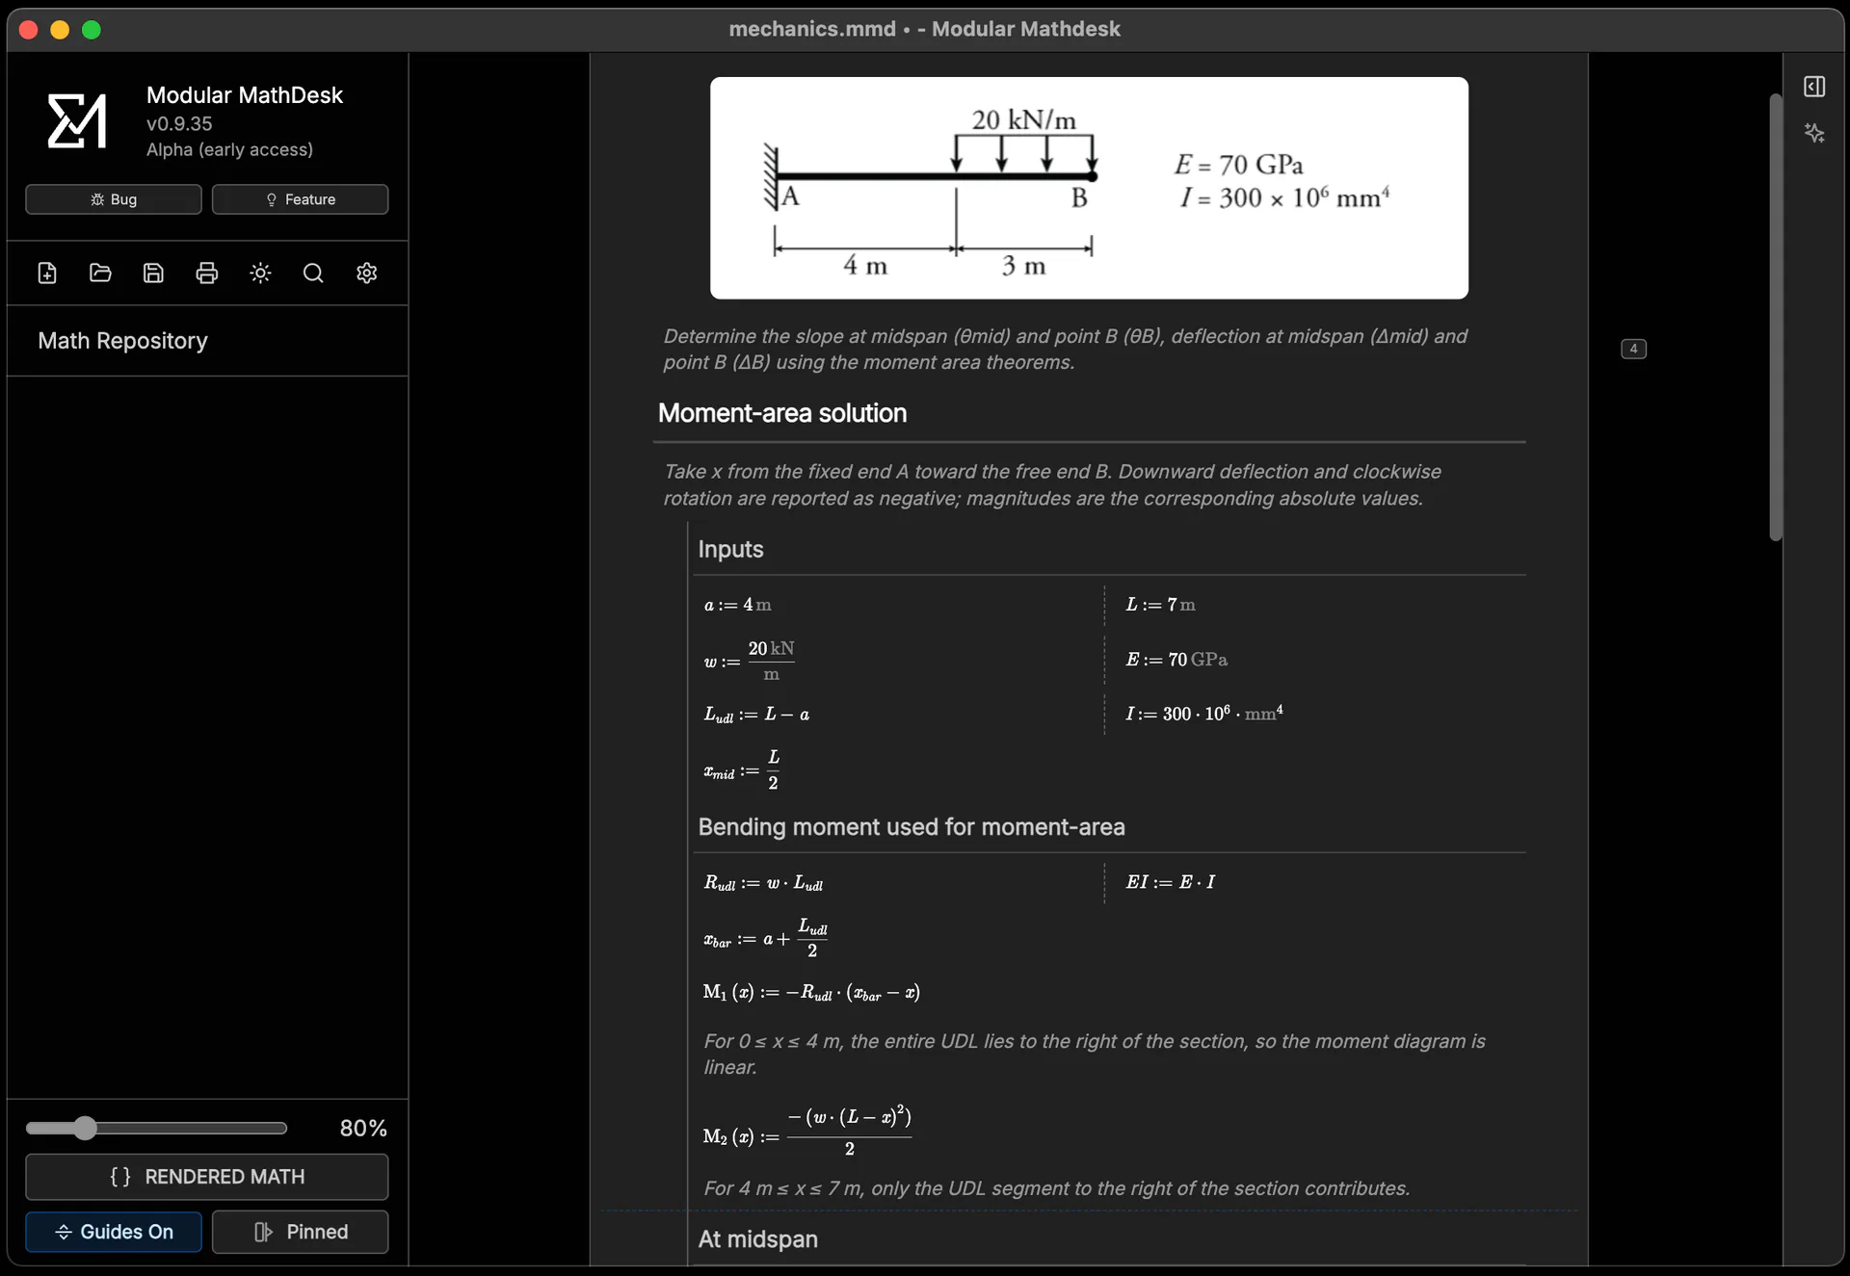Save the document with the save icon
The image size is (1850, 1276).
tap(153, 273)
